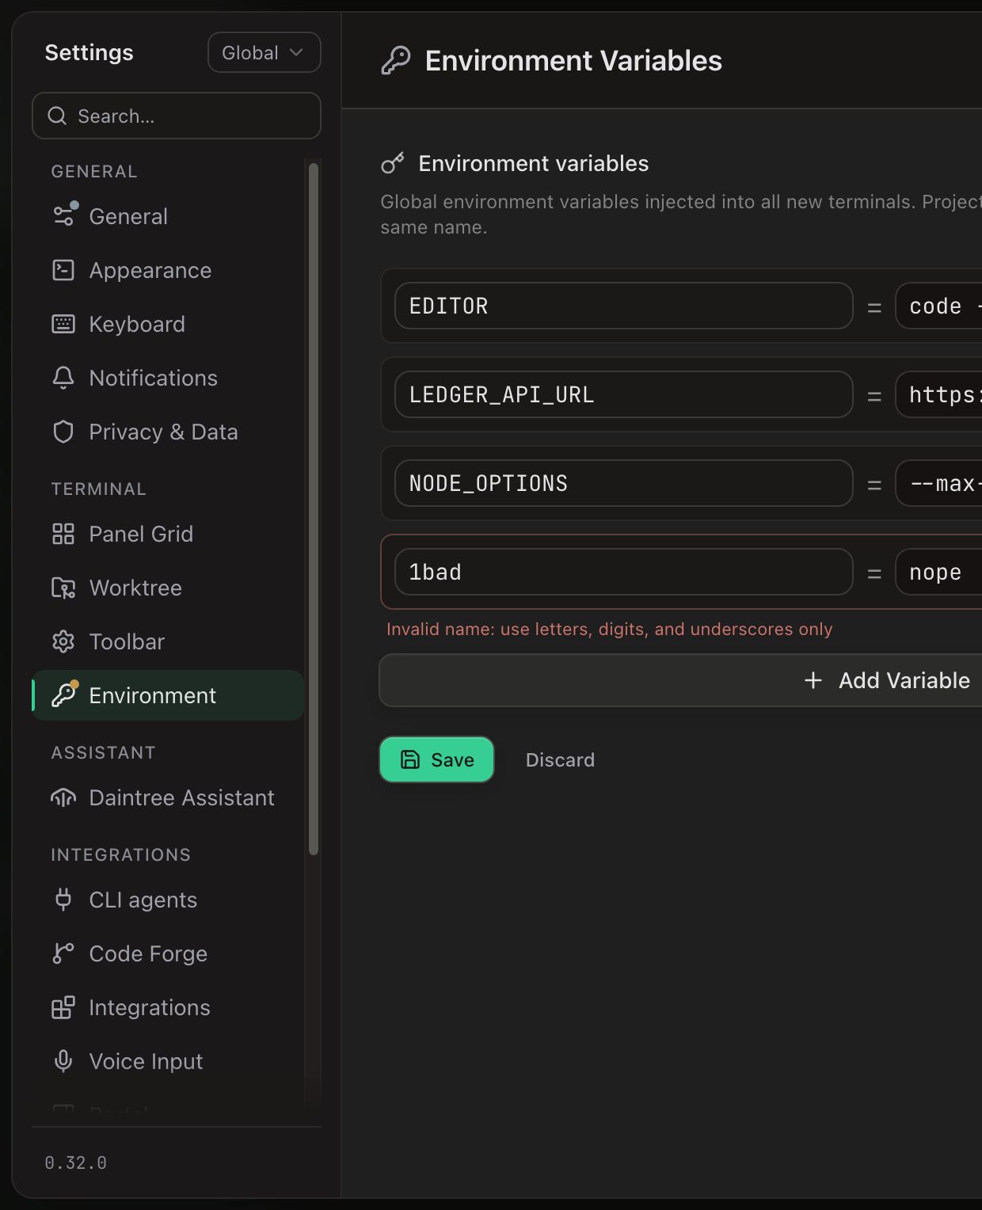Switch to Keyboard settings
Viewport: 982px width, 1210px height.
(x=168, y=324)
